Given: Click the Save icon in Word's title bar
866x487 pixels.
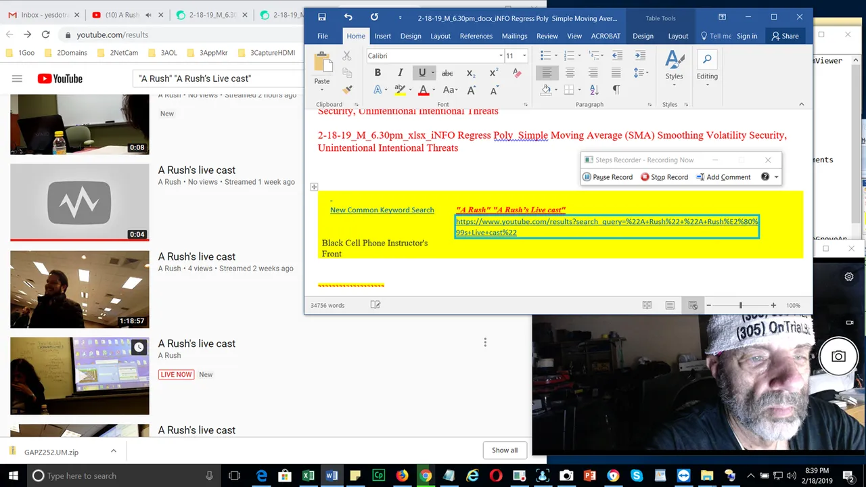Looking at the screenshot, I should [322, 18].
